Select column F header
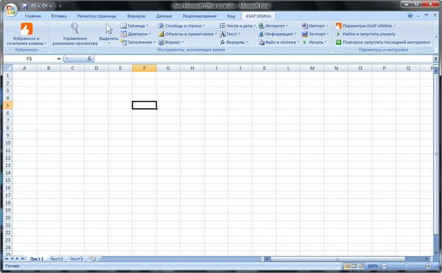The width and height of the screenshot is (442, 273). coord(144,68)
